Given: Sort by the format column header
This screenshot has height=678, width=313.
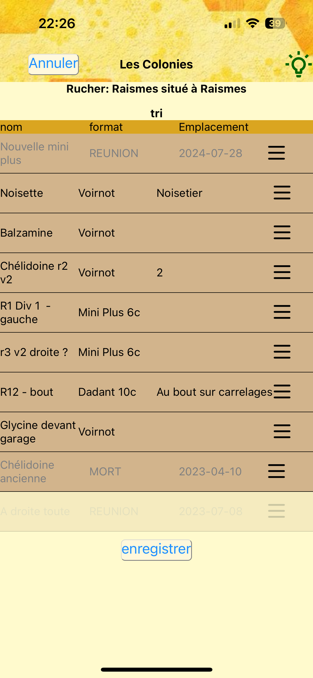Looking at the screenshot, I should [x=106, y=127].
